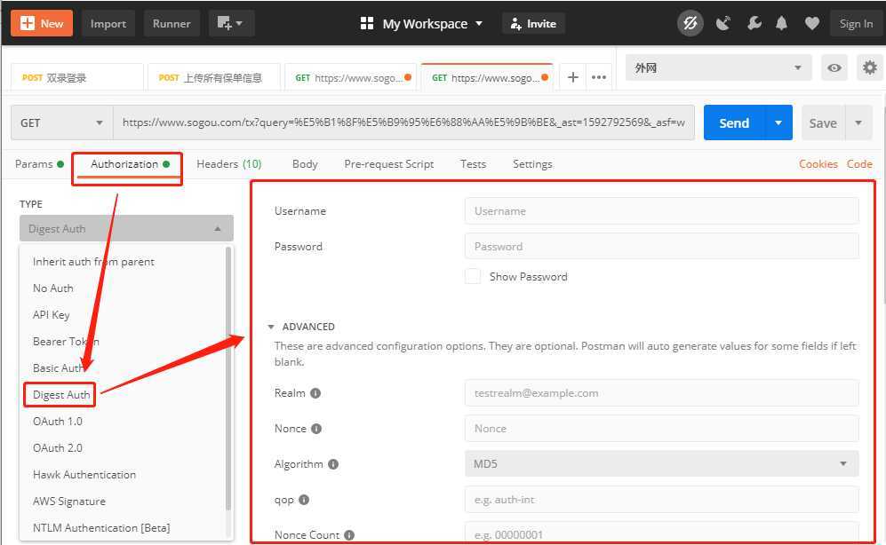The height and width of the screenshot is (545, 886).
Task: Save the request
Action: point(823,122)
